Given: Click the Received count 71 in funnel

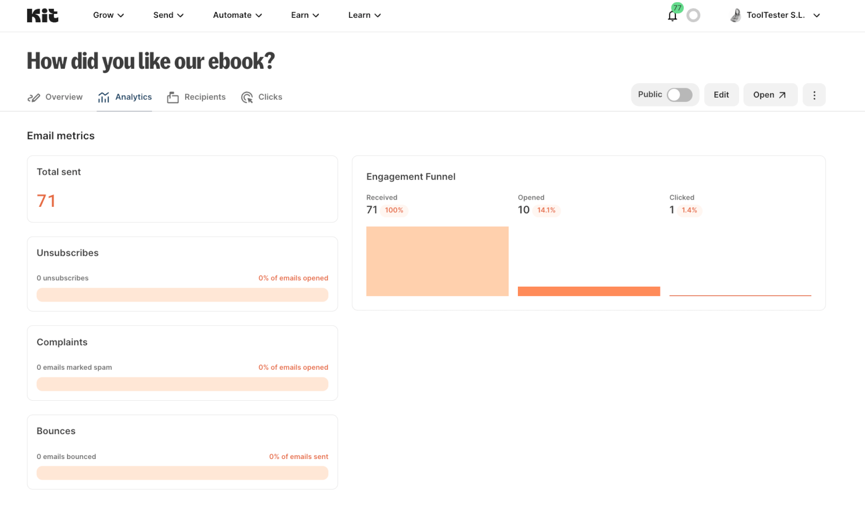Looking at the screenshot, I should pos(372,210).
